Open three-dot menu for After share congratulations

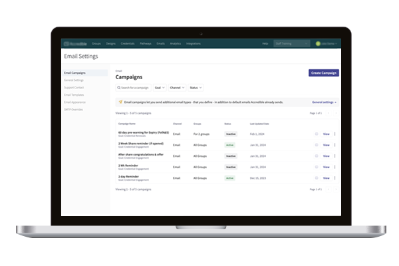(x=334, y=156)
